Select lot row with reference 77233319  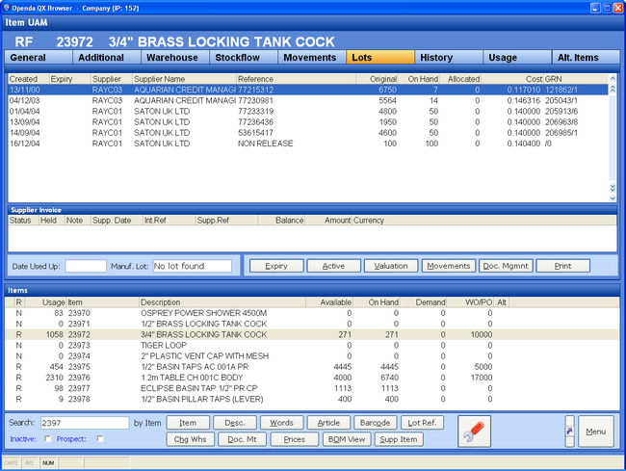point(308,112)
